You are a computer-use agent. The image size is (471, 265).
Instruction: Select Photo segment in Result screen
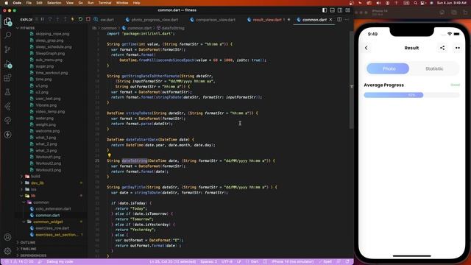388,68
